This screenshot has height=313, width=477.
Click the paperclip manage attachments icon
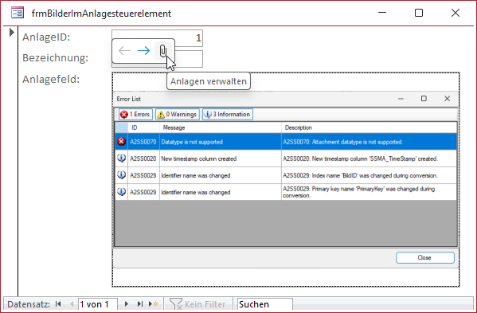pos(163,51)
